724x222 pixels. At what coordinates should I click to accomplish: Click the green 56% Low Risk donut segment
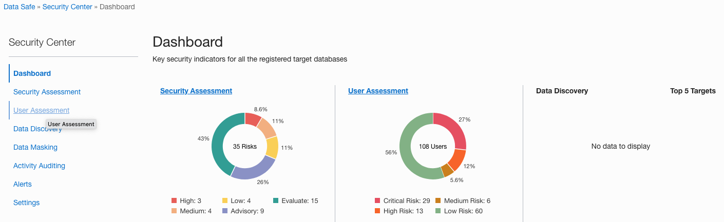(x=409, y=154)
